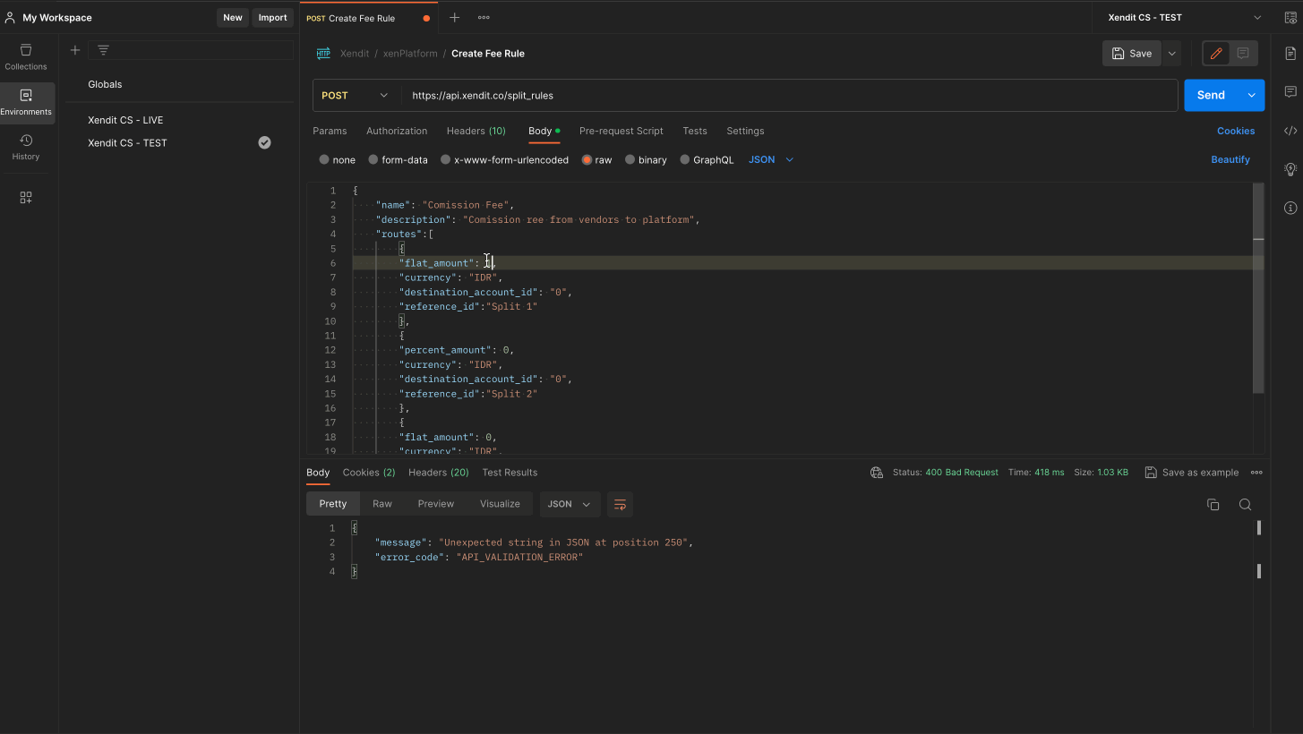The width and height of the screenshot is (1303, 734).
Task: Click the request Cookies link
Action: click(1236, 131)
